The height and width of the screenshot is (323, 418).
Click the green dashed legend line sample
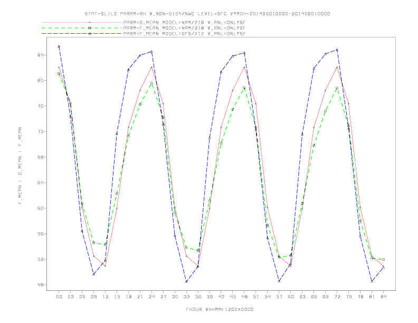[x=82, y=28]
